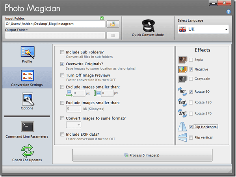
Task: Click the Quick Convert Mode label
Action: pyautogui.click(x=148, y=35)
